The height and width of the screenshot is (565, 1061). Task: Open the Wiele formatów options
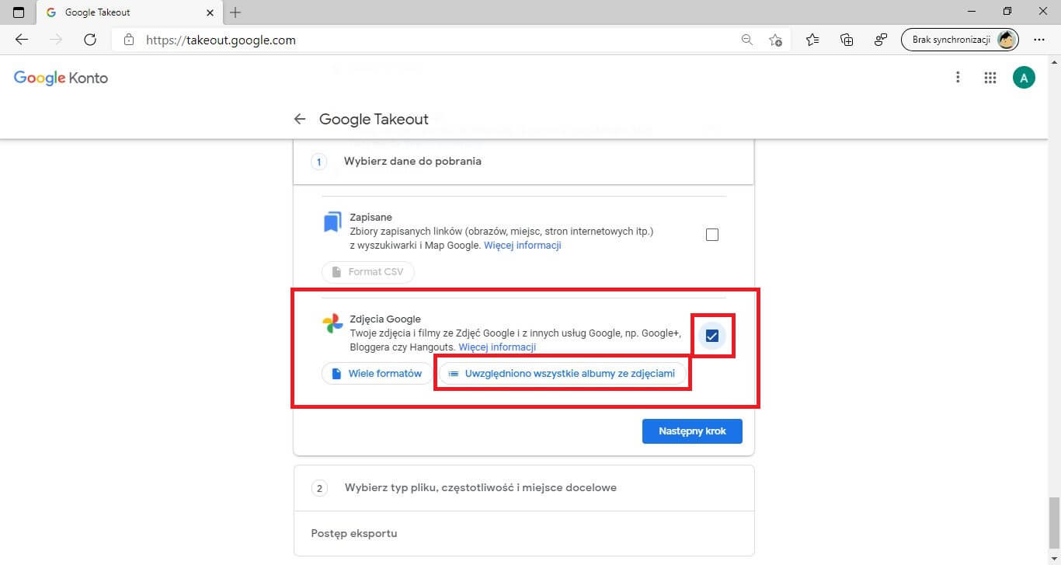click(377, 374)
